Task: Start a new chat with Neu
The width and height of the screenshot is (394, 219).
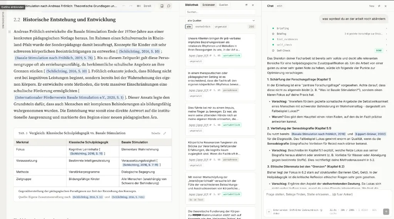Action: [x=372, y=6]
